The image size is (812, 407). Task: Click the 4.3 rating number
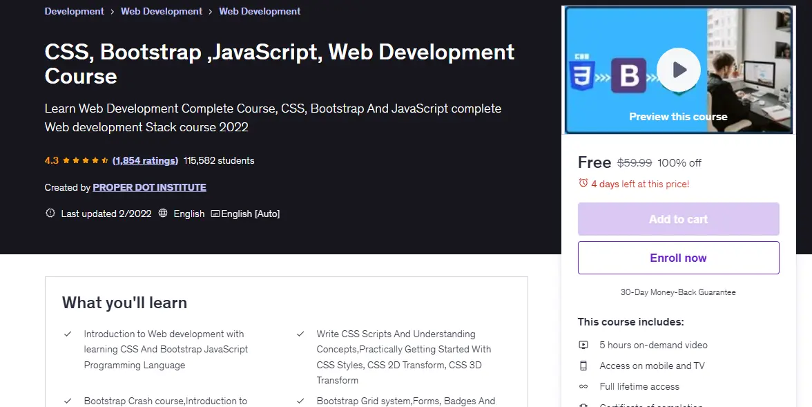coord(51,161)
